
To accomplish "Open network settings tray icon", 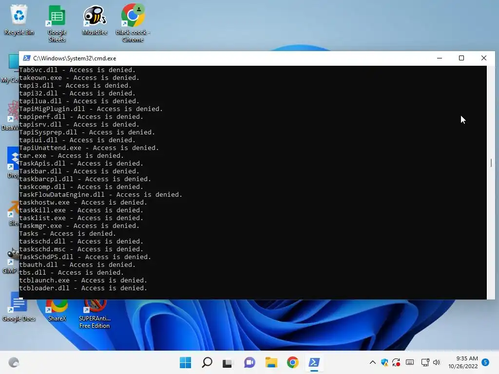I will coord(425,362).
